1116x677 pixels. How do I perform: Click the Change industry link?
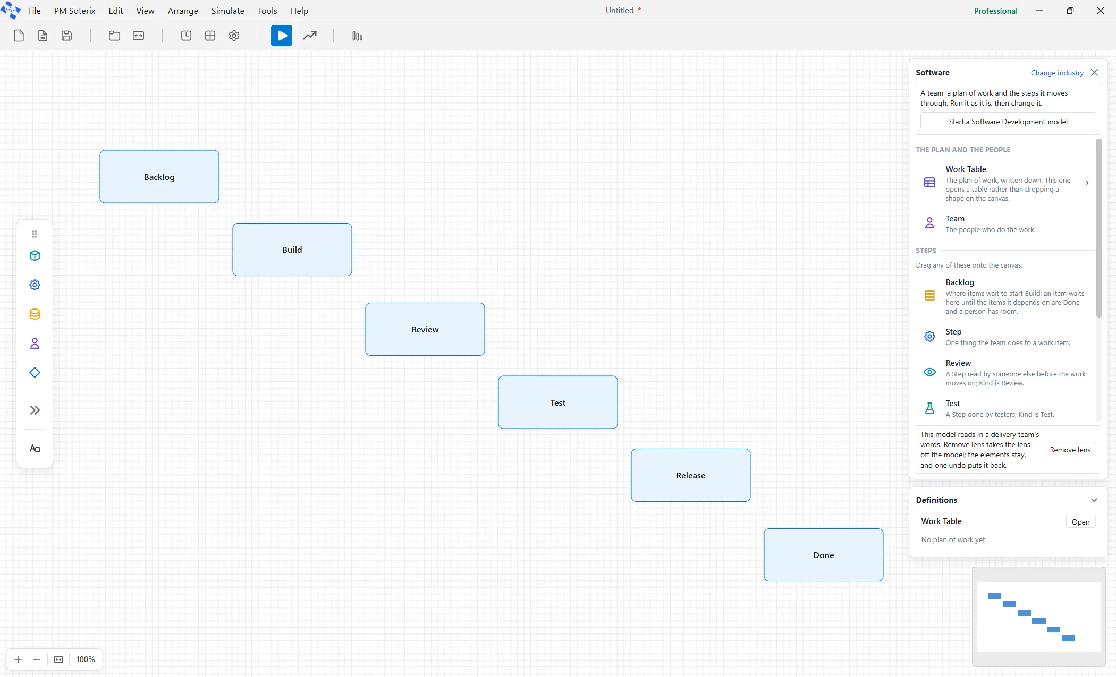(x=1057, y=73)
